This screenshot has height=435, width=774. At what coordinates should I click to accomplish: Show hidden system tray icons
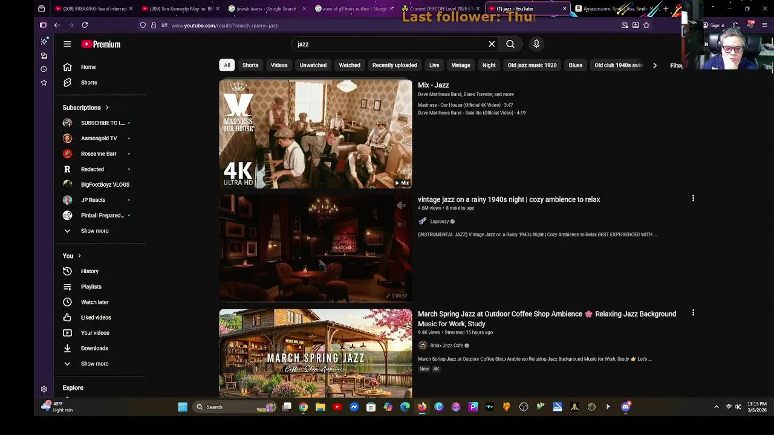[717, 407]
